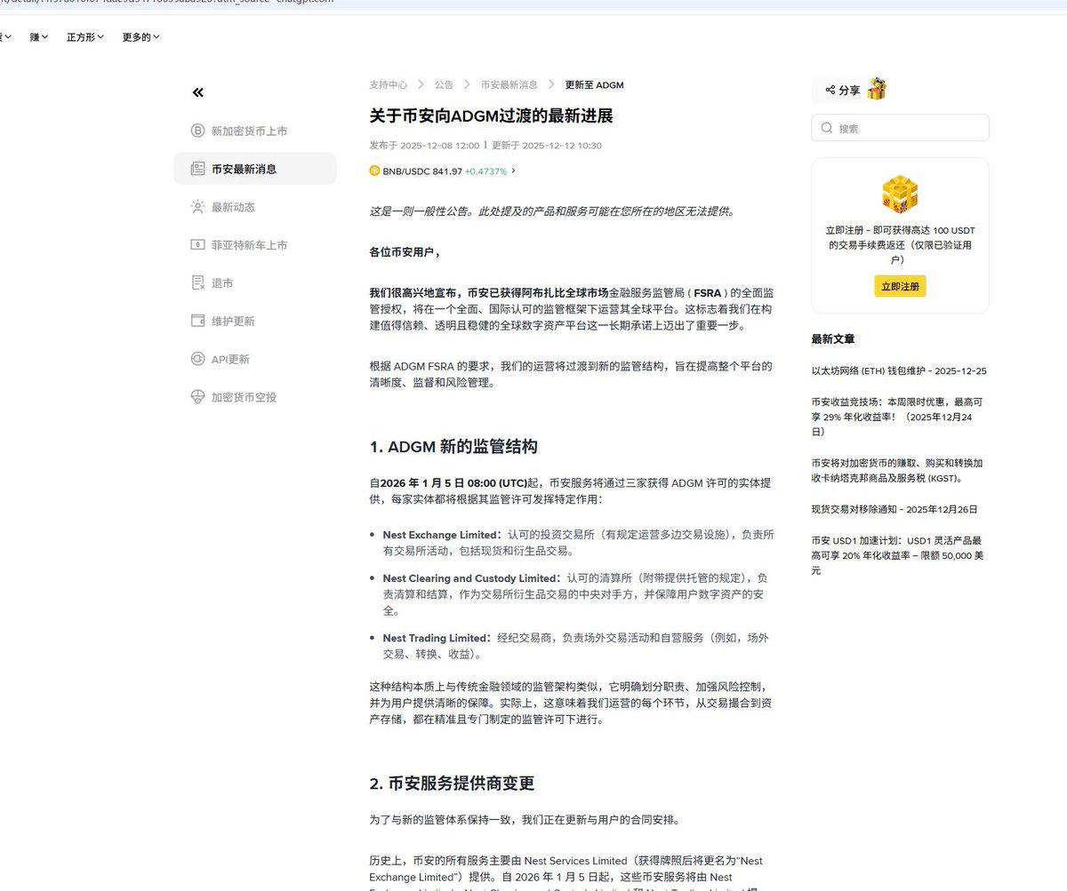Click the greeting 各位币安用户，
1067x891 pixels.
click(x=405, y=252)
